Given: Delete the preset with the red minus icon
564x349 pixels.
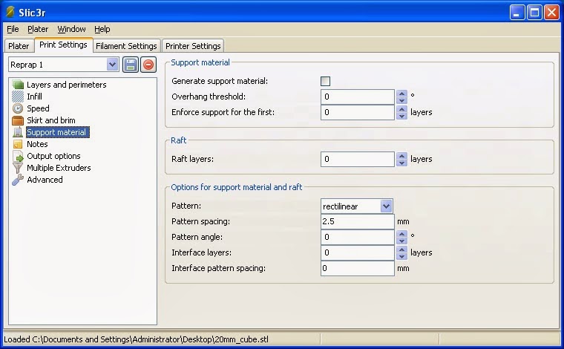Looking at the screenshot, I should [x=148, y=65].
